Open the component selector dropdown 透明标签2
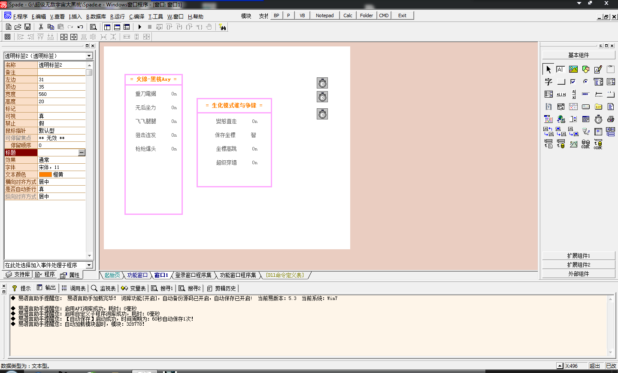 pos(89,56)
